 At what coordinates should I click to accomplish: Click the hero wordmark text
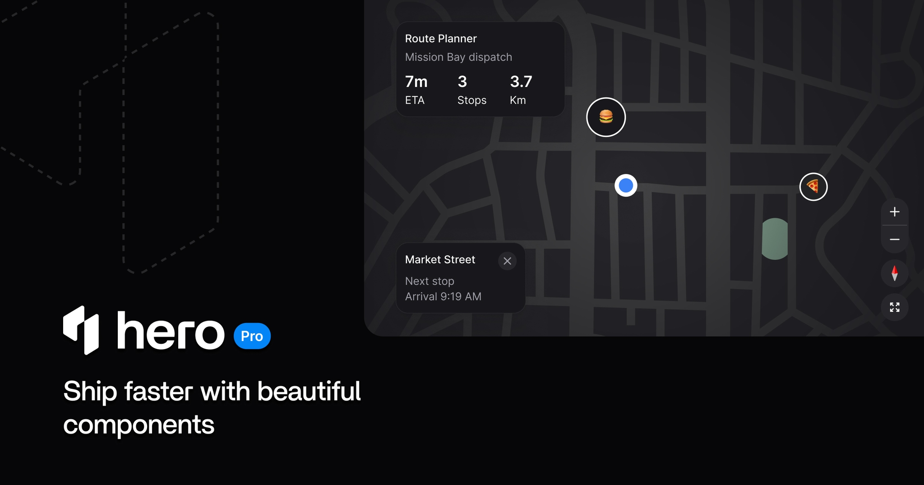coord(171,330)
